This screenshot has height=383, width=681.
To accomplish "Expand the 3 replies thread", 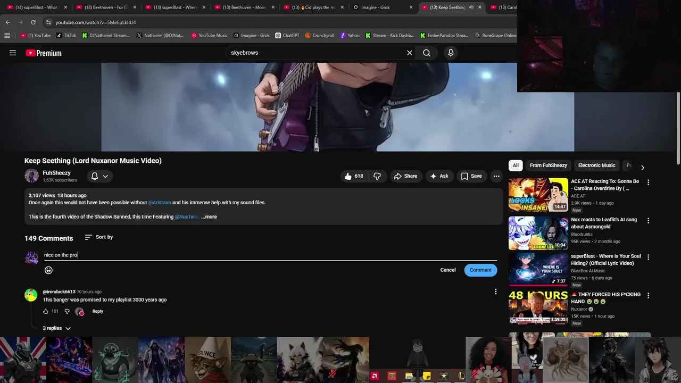I will [57, 328].
